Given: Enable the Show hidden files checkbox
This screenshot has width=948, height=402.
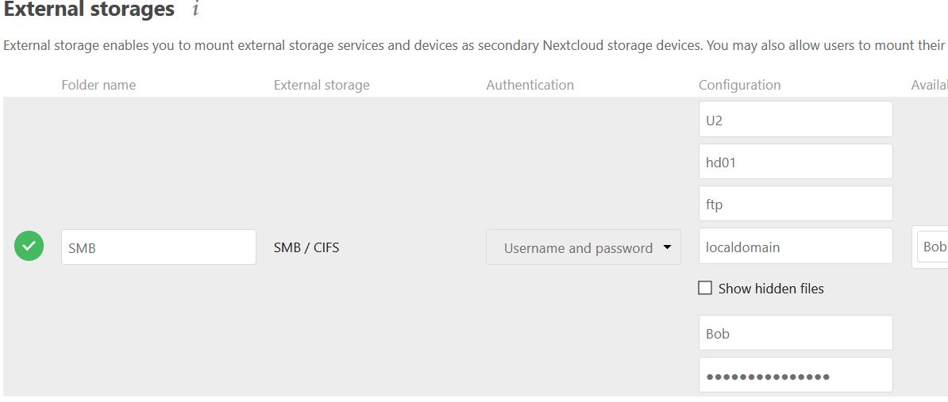Looking at the screenshot, I should (705, 289).
